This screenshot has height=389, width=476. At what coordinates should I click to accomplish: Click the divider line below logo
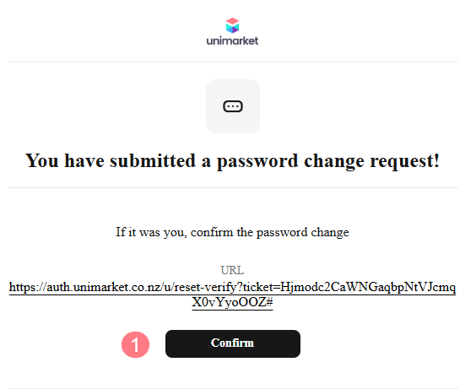pos(233,62)
